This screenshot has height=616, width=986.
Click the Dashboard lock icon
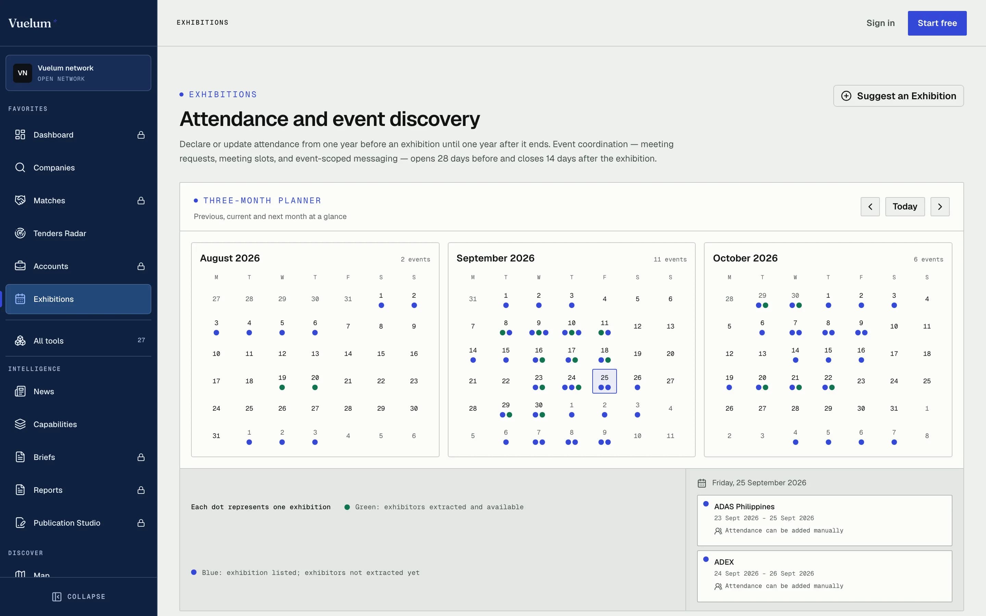coord(141,135)
